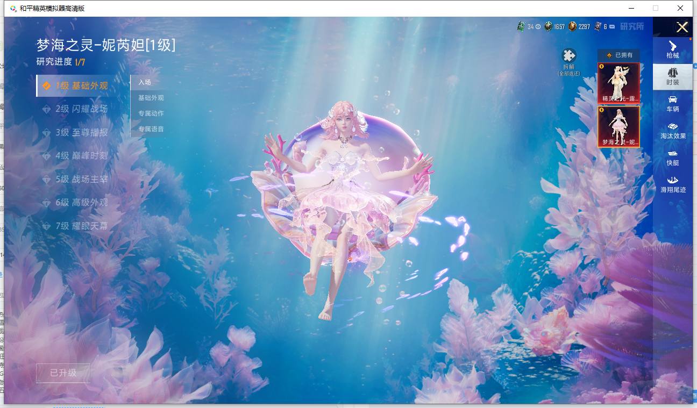This screenshot has width=697, height=408.
Task: Click the 已升级 button
Action: pyautogui.click(x=63, y=373)
